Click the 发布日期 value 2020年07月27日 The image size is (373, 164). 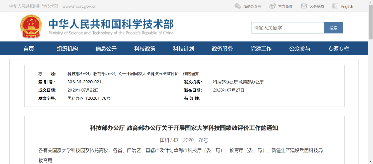pyautogui.click(x=229, y=90)
